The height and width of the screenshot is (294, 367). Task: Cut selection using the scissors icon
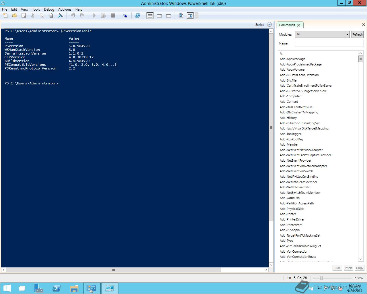[33, 16]
